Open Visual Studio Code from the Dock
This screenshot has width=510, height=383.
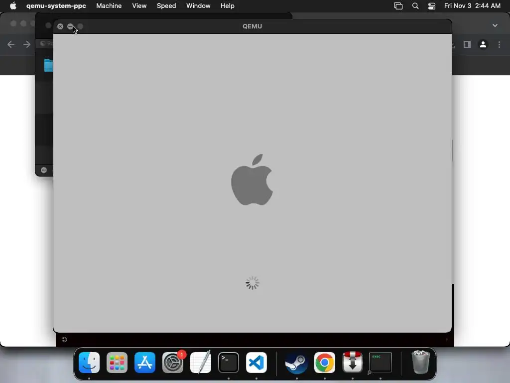coord(256,363)
